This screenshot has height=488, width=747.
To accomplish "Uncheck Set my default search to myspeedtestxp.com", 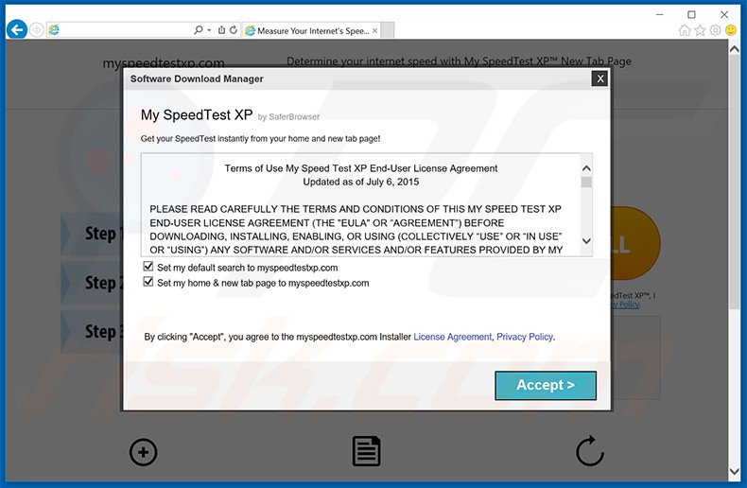I will [x=148, y=267].
